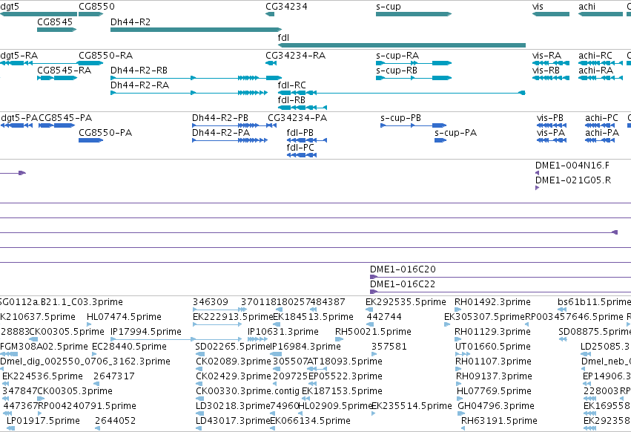Click the Dh44-R2-RB transcript label

(139, 70)
